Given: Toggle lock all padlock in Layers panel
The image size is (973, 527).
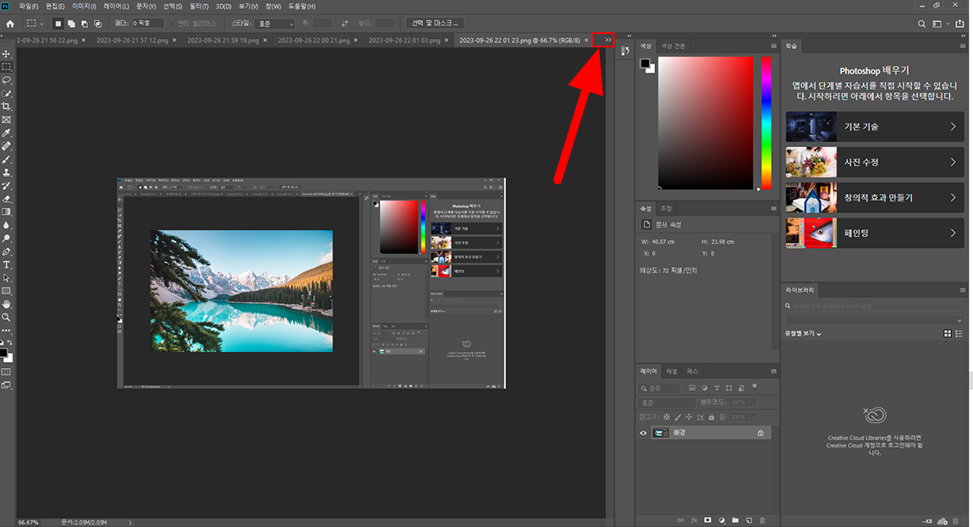Looking at the screenshot, I should (x=711, y=417).
